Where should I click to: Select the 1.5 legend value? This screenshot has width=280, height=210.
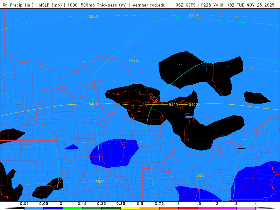[x=198, y=204]
